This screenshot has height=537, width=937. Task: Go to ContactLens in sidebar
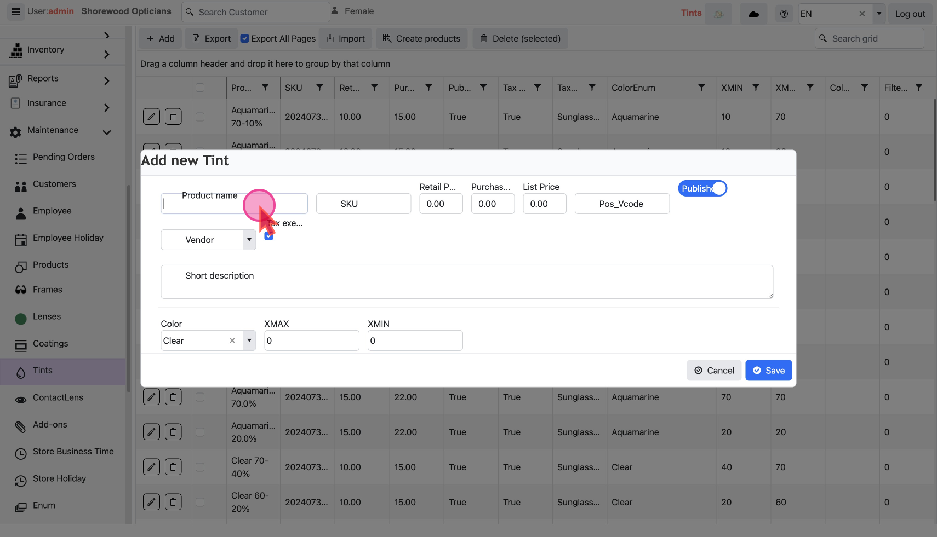click(x=58, y=397)
